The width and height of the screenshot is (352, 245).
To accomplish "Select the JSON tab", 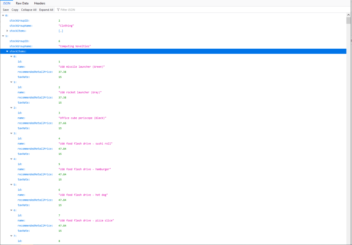I will (x=7, y=3).
